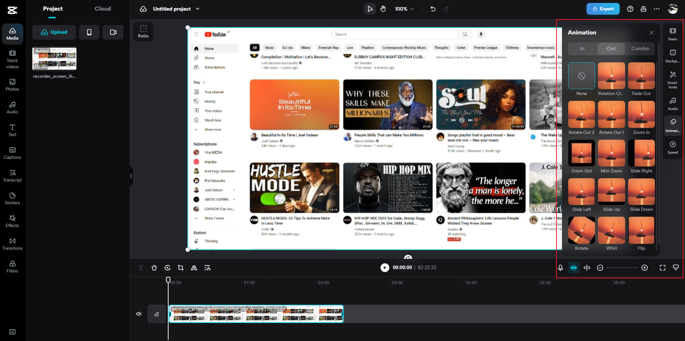
Task: Collapse the left media panel arrow
Action: point(131,176)
